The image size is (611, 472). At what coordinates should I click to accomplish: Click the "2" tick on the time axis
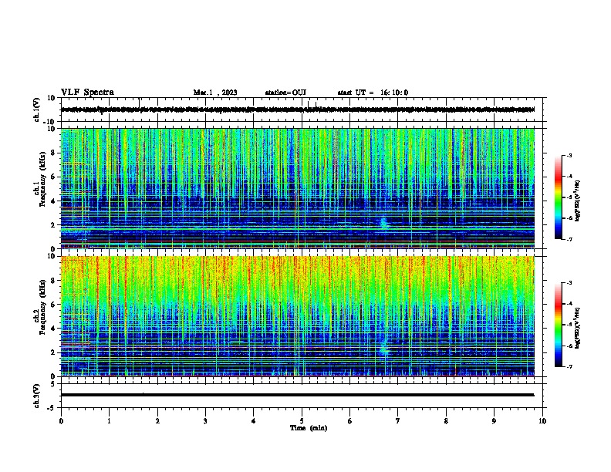pyautogui.click(x=157, y=421)
